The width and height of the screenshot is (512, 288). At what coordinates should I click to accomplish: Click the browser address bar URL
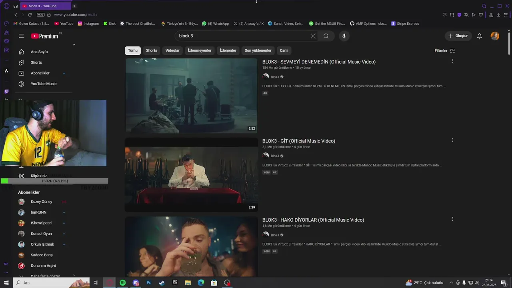[x=76, y=15]
